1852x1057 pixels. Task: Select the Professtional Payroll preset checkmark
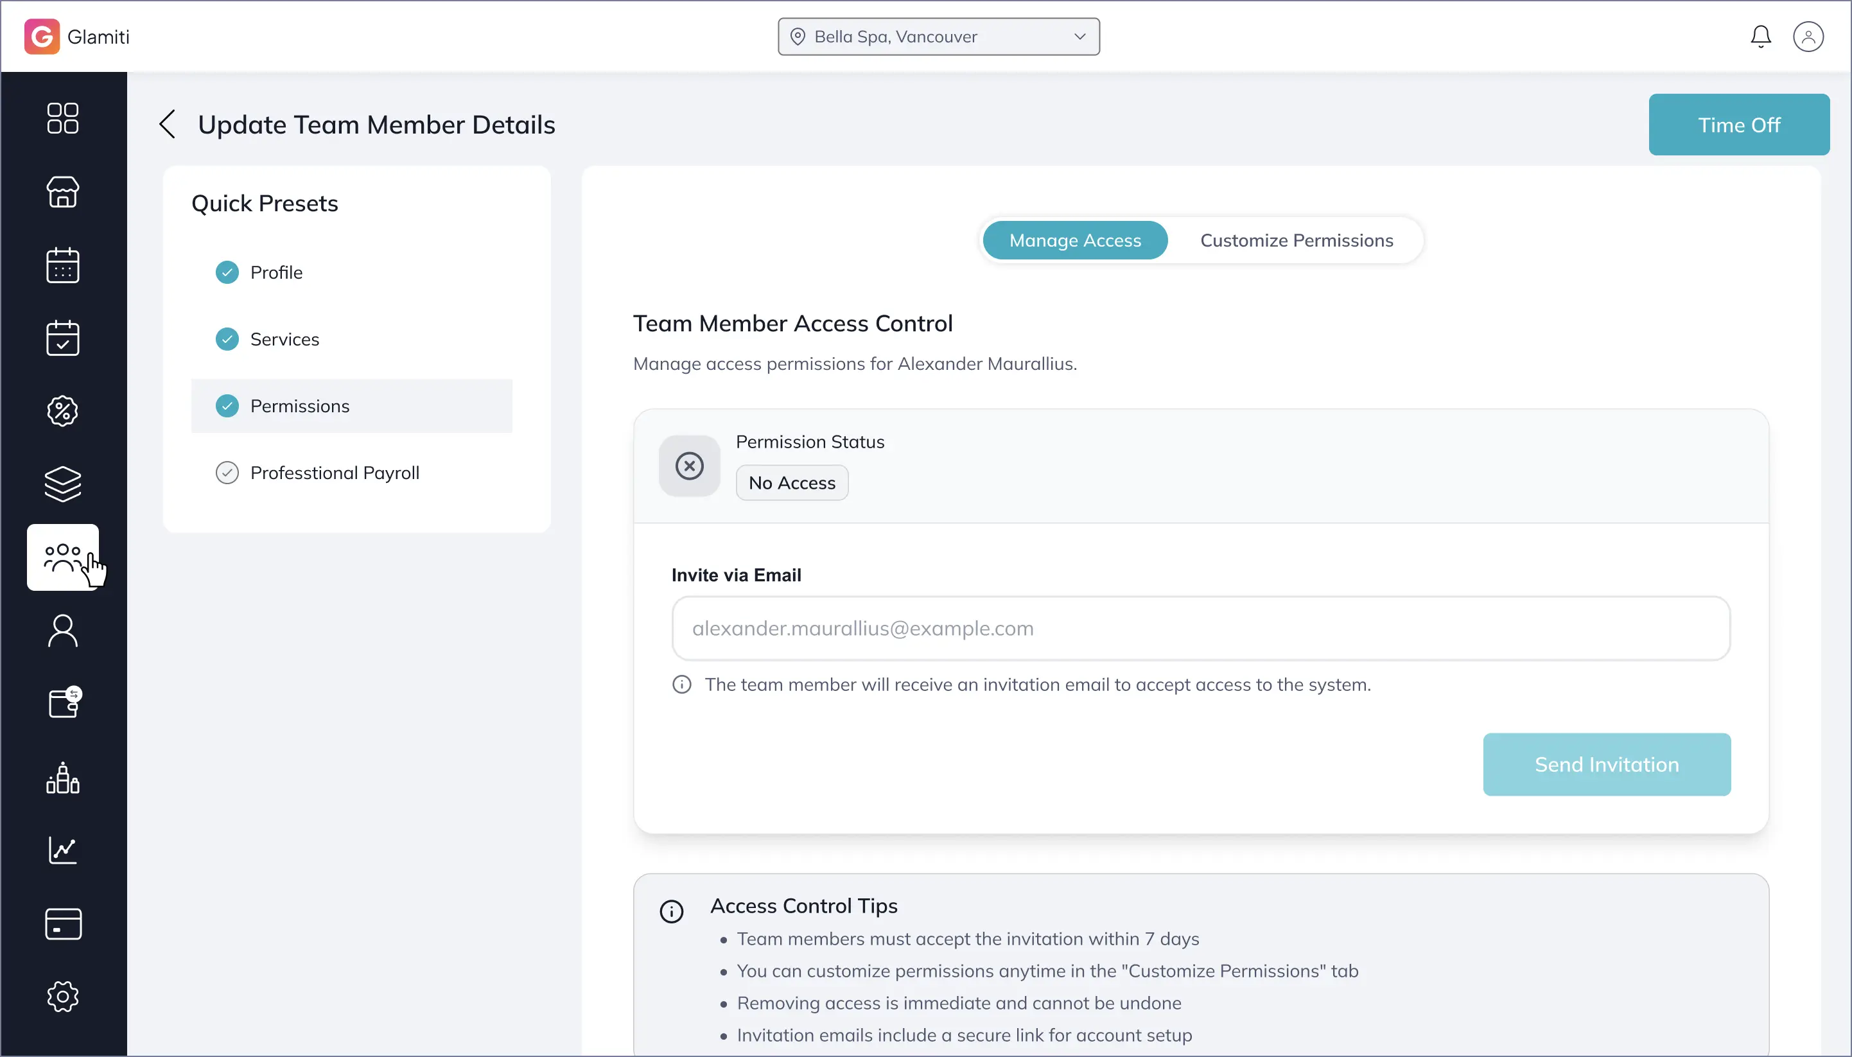click(227, 473)
